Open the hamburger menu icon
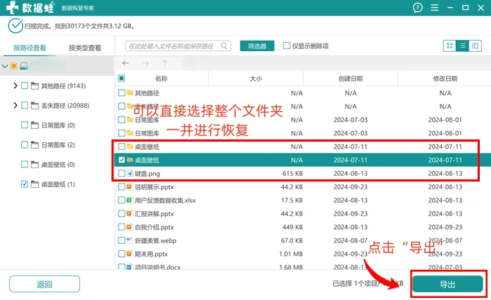The image size is (491, 300). click(x=434, y=8)
